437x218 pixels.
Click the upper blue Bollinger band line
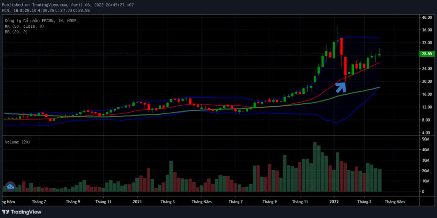362,37
